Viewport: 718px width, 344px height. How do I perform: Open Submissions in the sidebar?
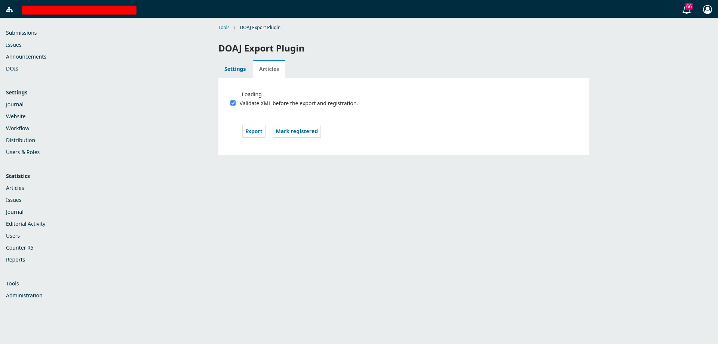point(21,33)
